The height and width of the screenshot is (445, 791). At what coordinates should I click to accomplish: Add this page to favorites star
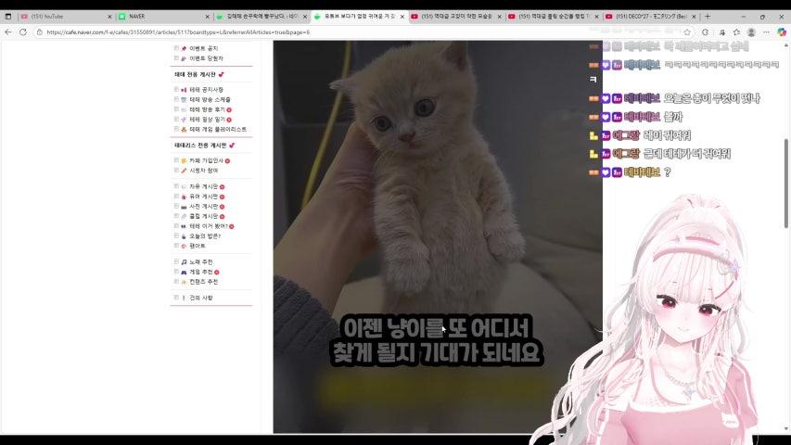coord(687,32)
